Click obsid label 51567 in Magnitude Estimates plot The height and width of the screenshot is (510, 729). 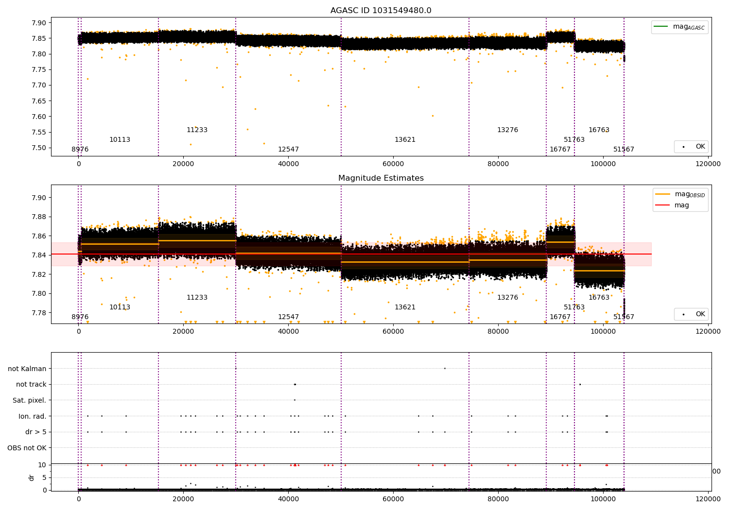coord(624,317)
